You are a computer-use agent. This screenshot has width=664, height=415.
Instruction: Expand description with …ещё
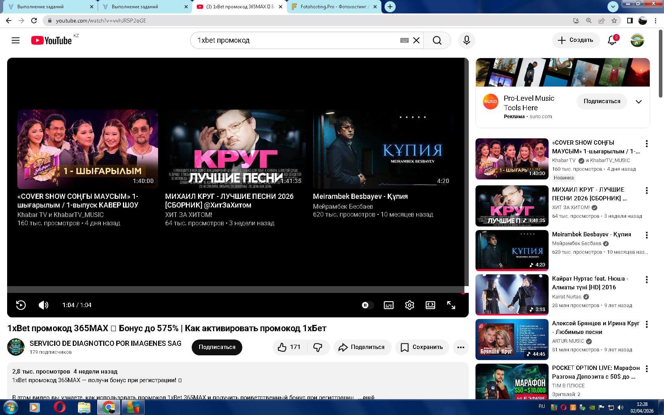pyautogui.click(x=366, y=397)
